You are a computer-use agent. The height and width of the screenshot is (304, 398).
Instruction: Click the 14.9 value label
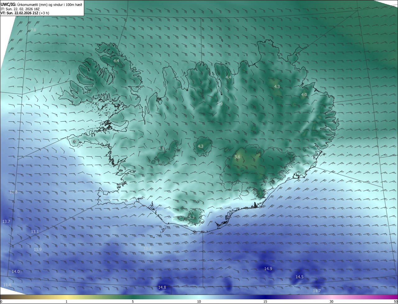tap(268, 269)
